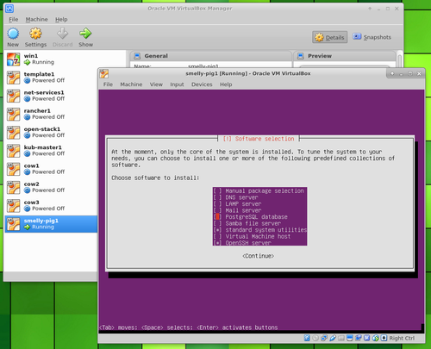Click the New virtual machine icon
Viewport: 431px width, 349px height.
click(x=13, y=34)
